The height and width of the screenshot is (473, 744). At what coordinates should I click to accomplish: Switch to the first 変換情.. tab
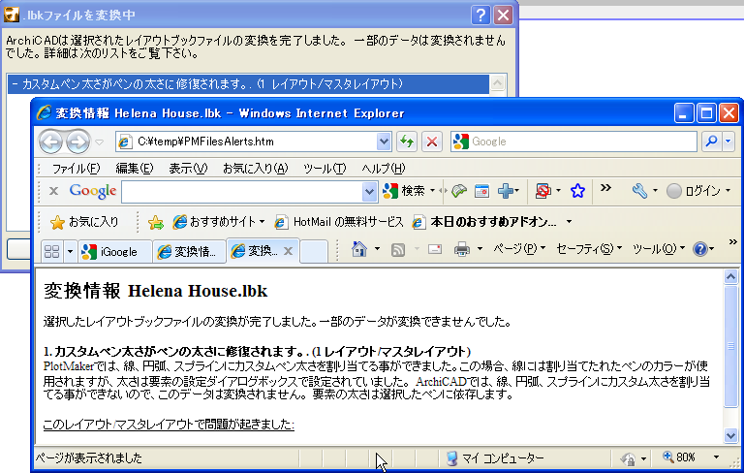(x=189, y=251)
